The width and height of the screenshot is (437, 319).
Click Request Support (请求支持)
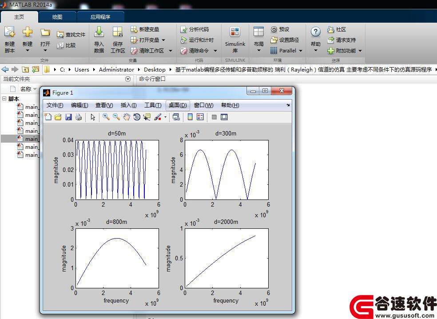[342, 40]
